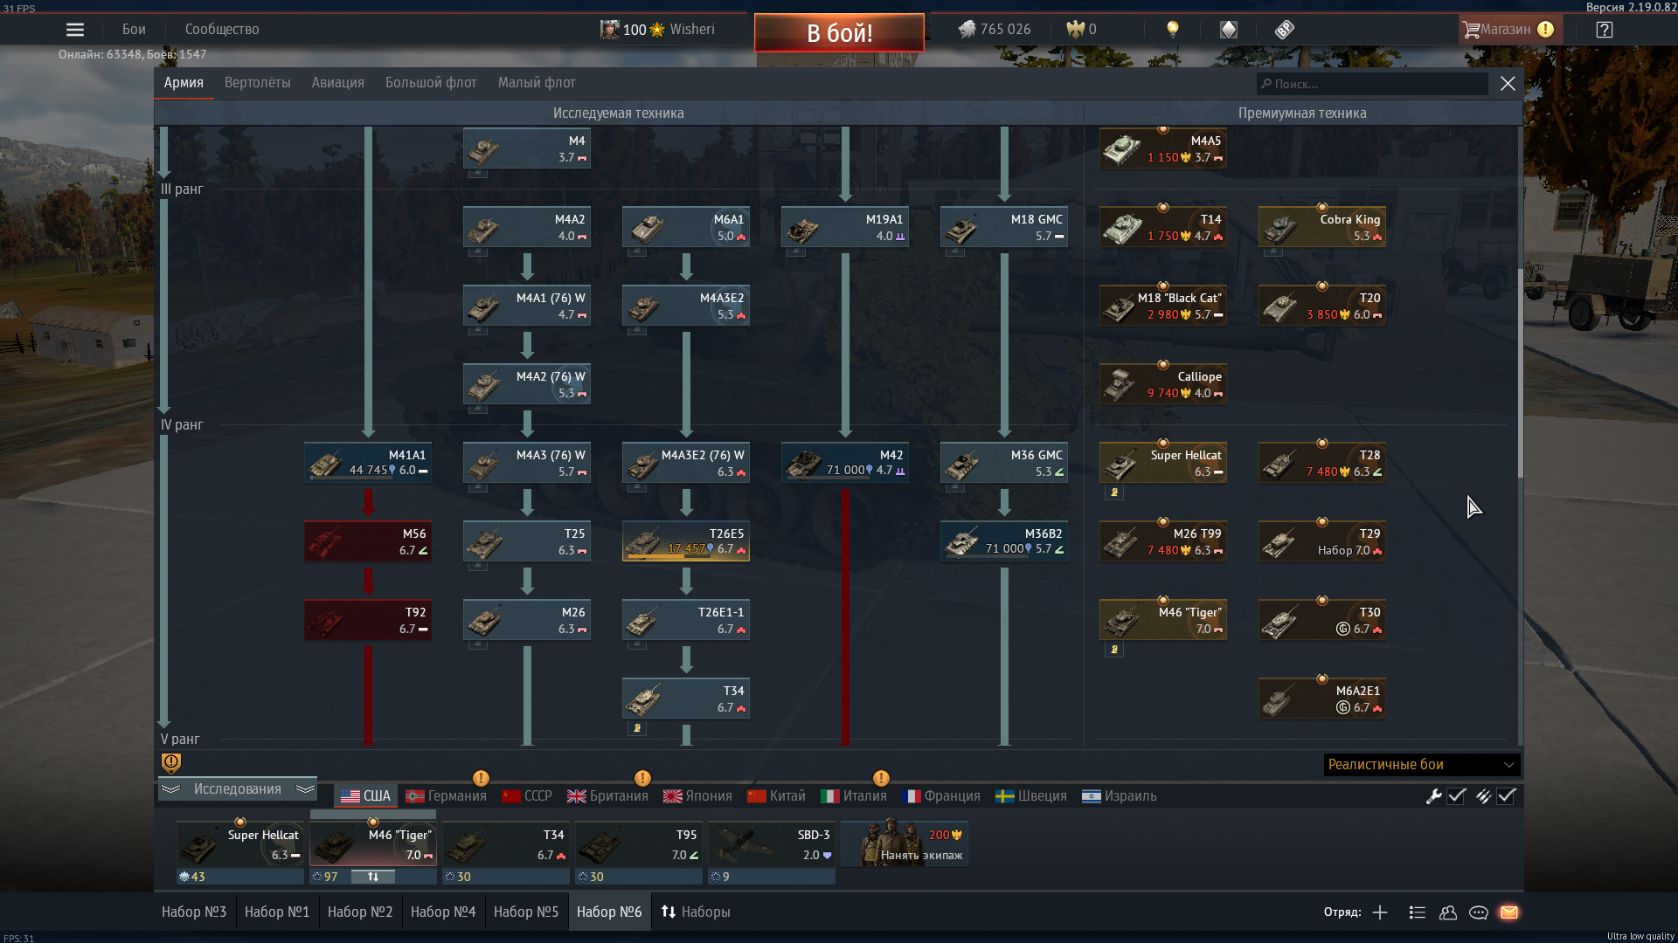Select the Израиль nation tab
Screen dimensions: 1678x943
(1120, 796)
